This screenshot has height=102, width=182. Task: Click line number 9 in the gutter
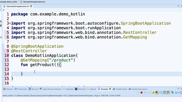point(8,51)
